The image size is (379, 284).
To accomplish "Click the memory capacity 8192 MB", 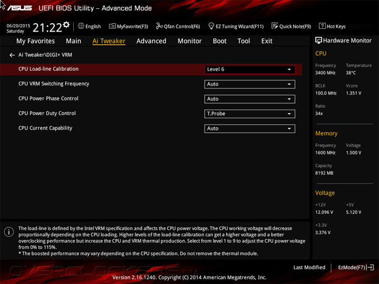I will 324,173.
